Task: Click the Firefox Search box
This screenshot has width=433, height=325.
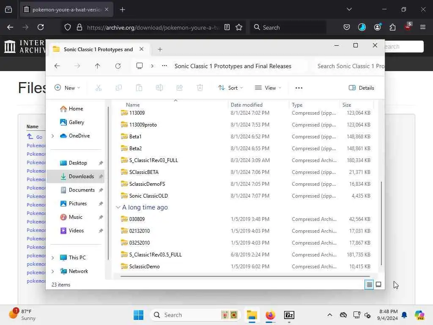Action: coord(288,28)
